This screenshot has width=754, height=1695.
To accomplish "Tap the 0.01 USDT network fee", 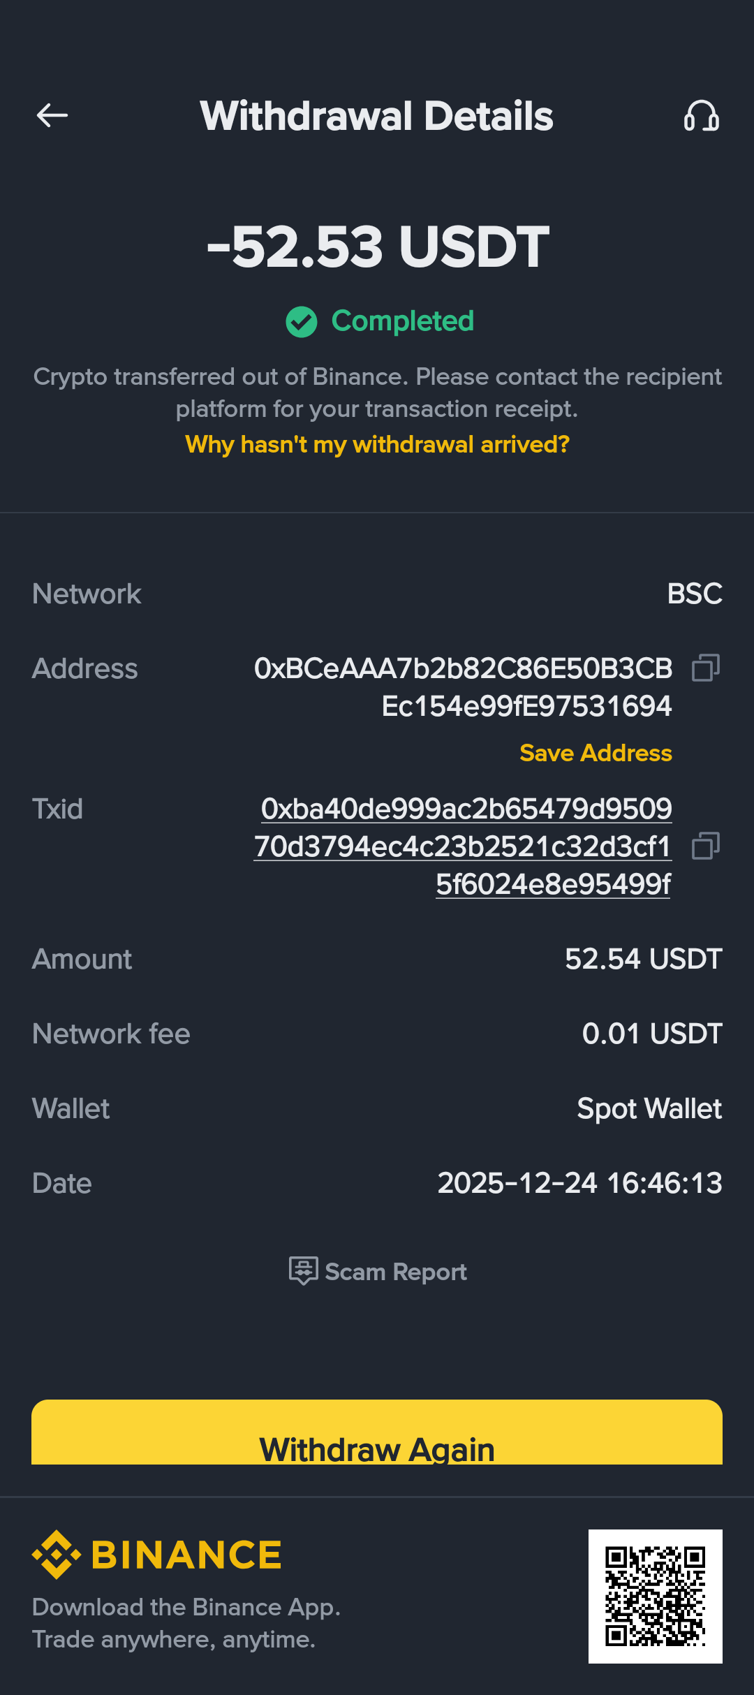I will tap(652, 1034).
